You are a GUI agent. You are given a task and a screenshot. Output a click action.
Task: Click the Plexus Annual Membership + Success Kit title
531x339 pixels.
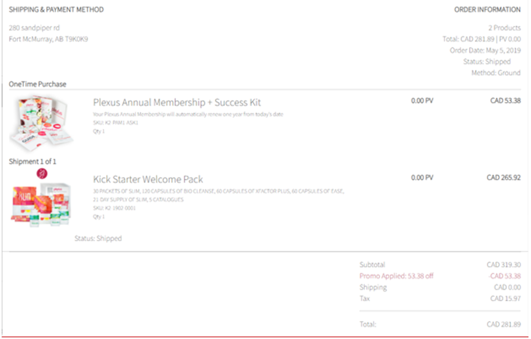click(177, 102)
